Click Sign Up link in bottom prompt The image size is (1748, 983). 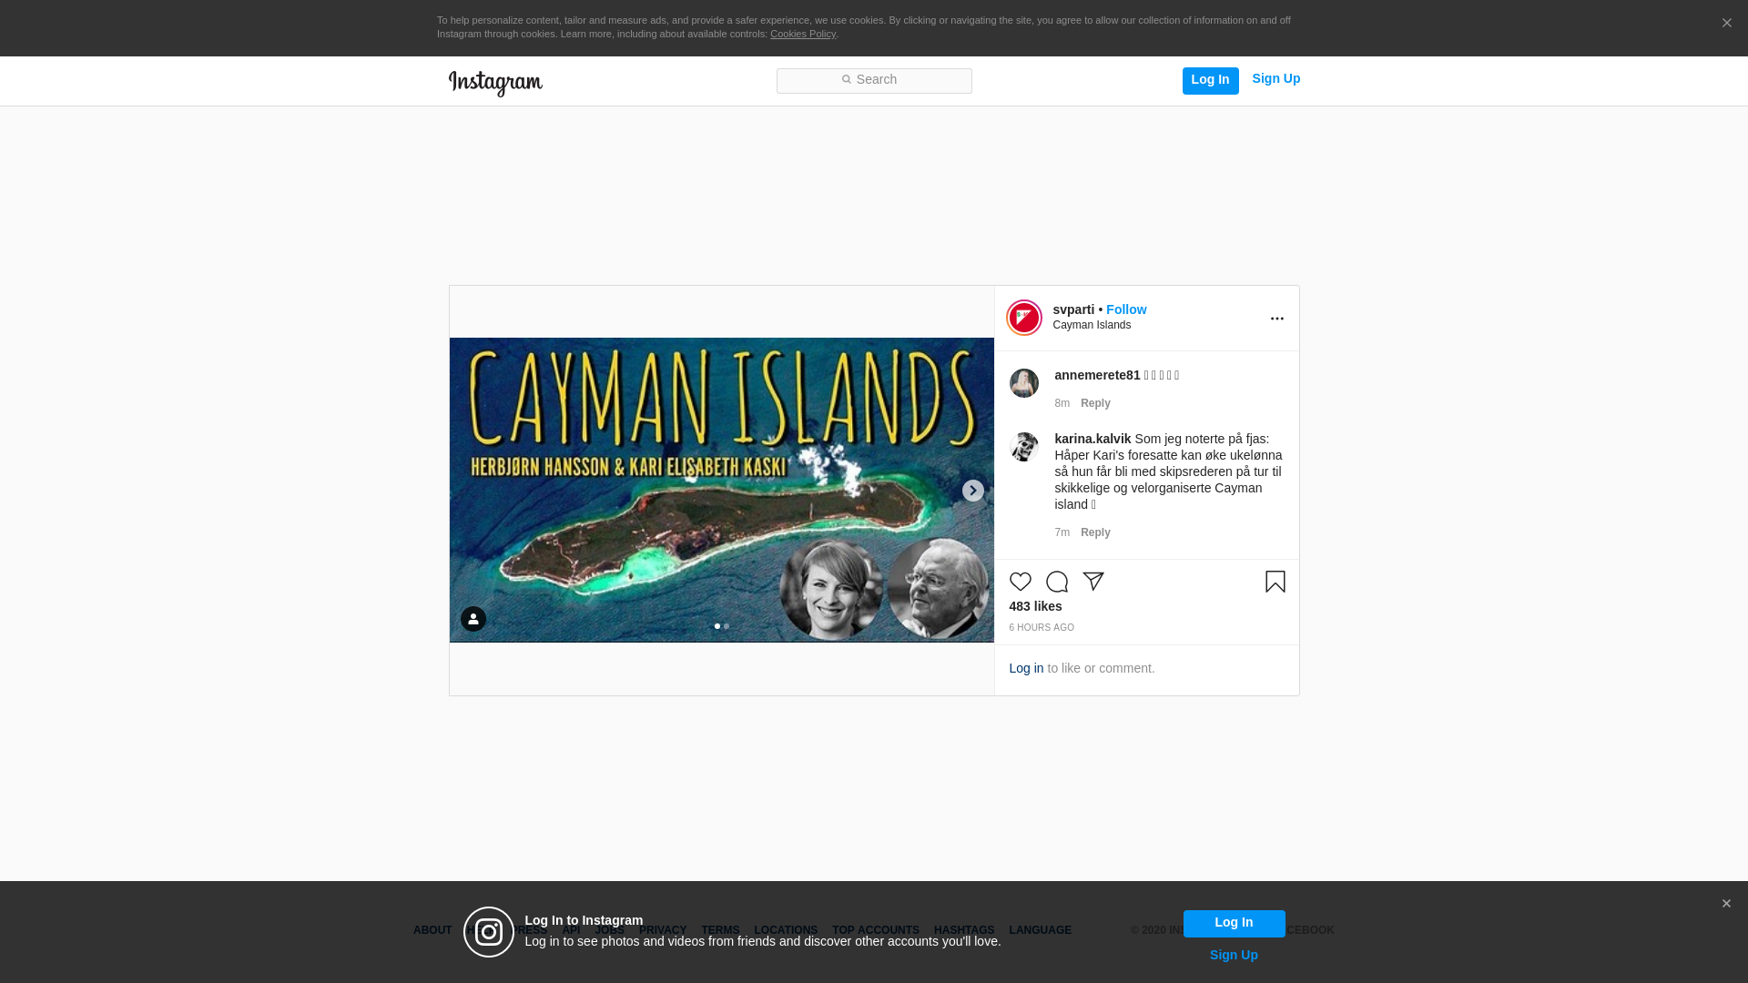(x=1234, y=955)
